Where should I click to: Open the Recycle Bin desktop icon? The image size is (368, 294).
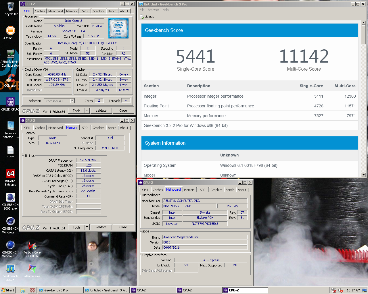pos(10,9)
